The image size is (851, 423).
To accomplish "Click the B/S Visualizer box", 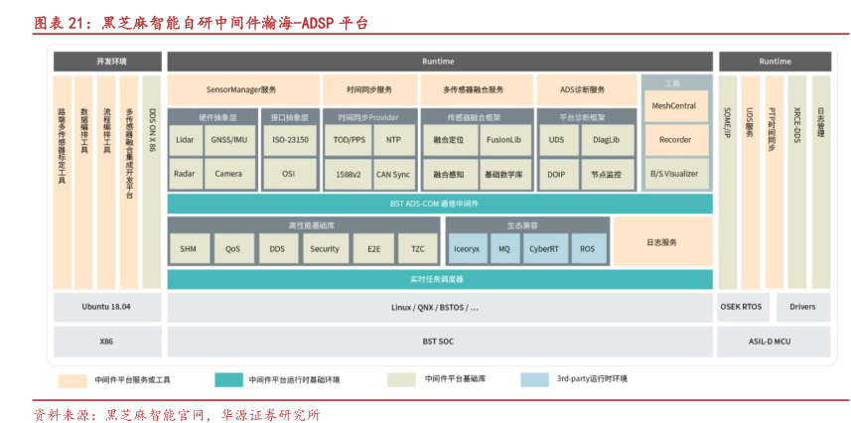I will click(x=675, y=173).
